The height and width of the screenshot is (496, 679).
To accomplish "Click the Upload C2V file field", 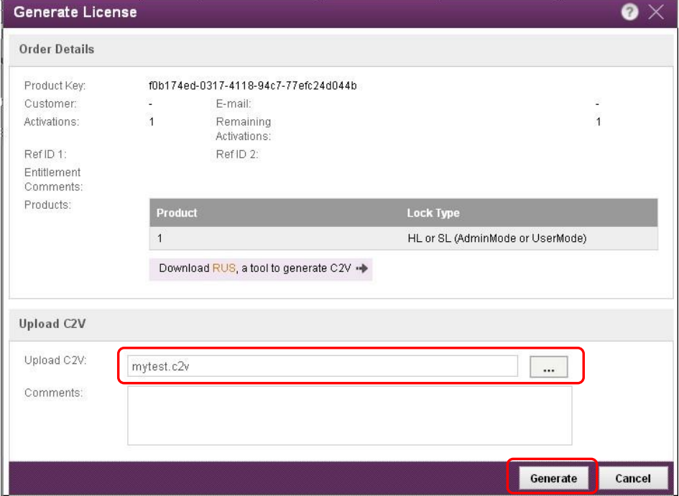I will click(322, 366).
